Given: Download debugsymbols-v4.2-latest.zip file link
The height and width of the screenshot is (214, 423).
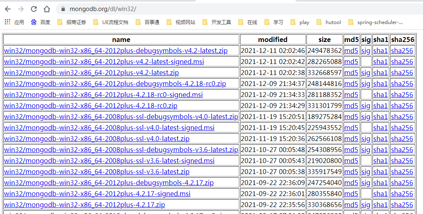Looking at the screenshot, I should click(116, 51).
